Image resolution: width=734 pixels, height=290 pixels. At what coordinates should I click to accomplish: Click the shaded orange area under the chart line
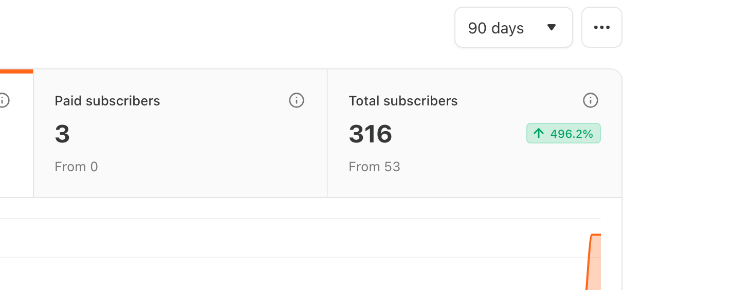[595, 267]
